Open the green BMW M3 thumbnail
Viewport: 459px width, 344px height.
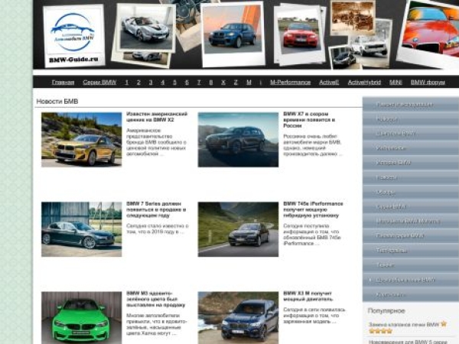coord(81,318)
